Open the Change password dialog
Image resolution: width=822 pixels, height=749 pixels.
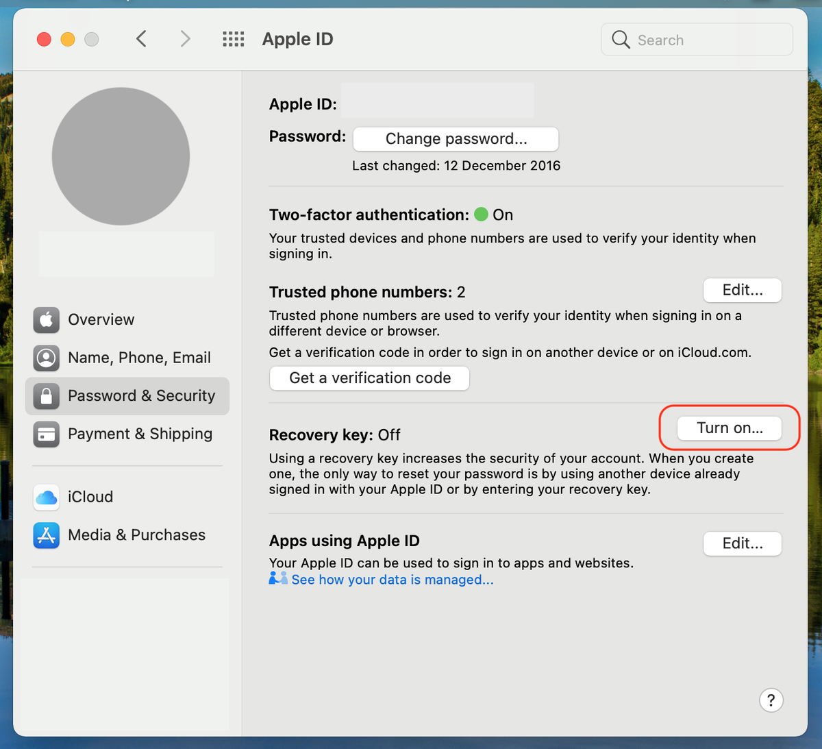[455, 139]
